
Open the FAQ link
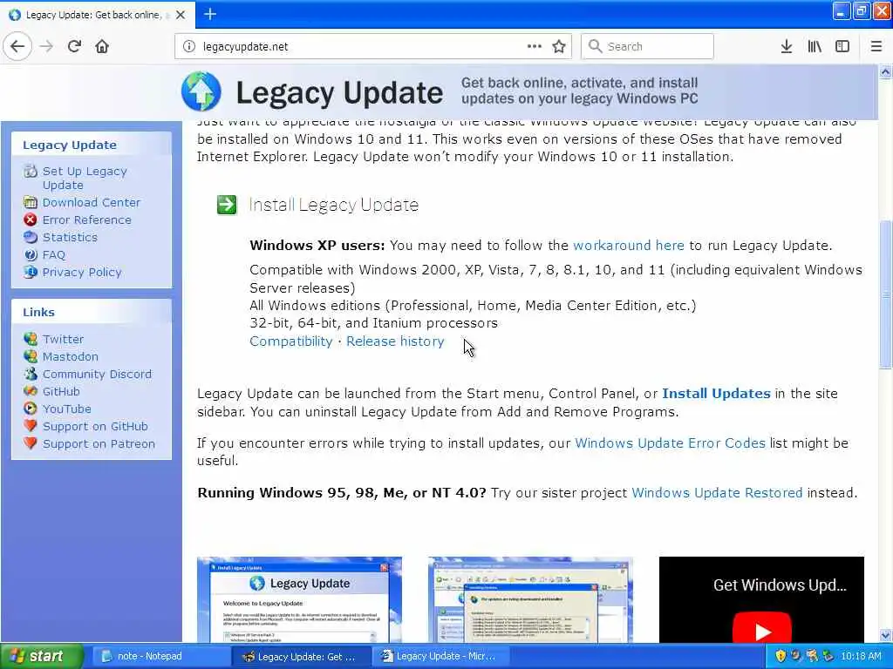53,255
